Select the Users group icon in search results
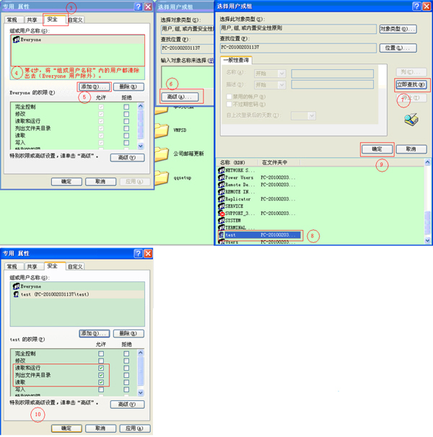433x437 pixels. click(x=222, y=242)
